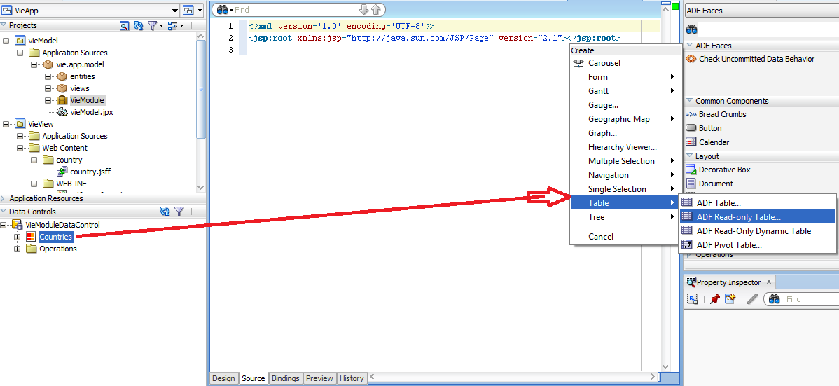
Task: Collapse the Common Components palette section
Action: pos(689,101)
